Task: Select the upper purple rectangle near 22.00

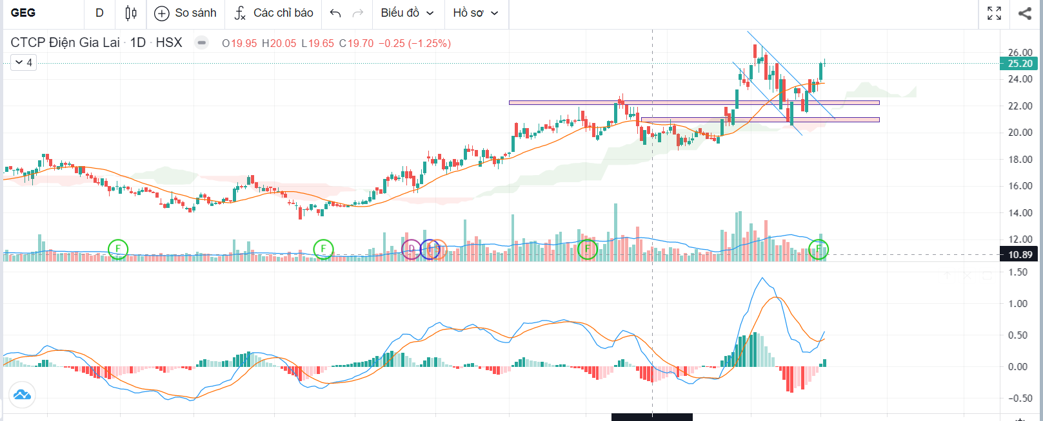Action: 694,102
